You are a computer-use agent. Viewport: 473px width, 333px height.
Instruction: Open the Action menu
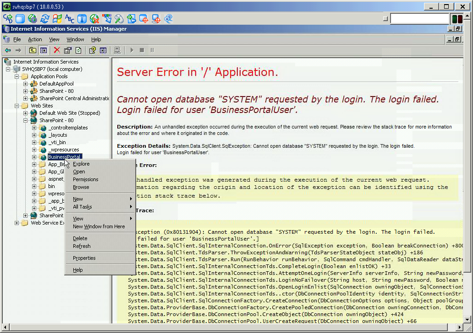(35, 39)
